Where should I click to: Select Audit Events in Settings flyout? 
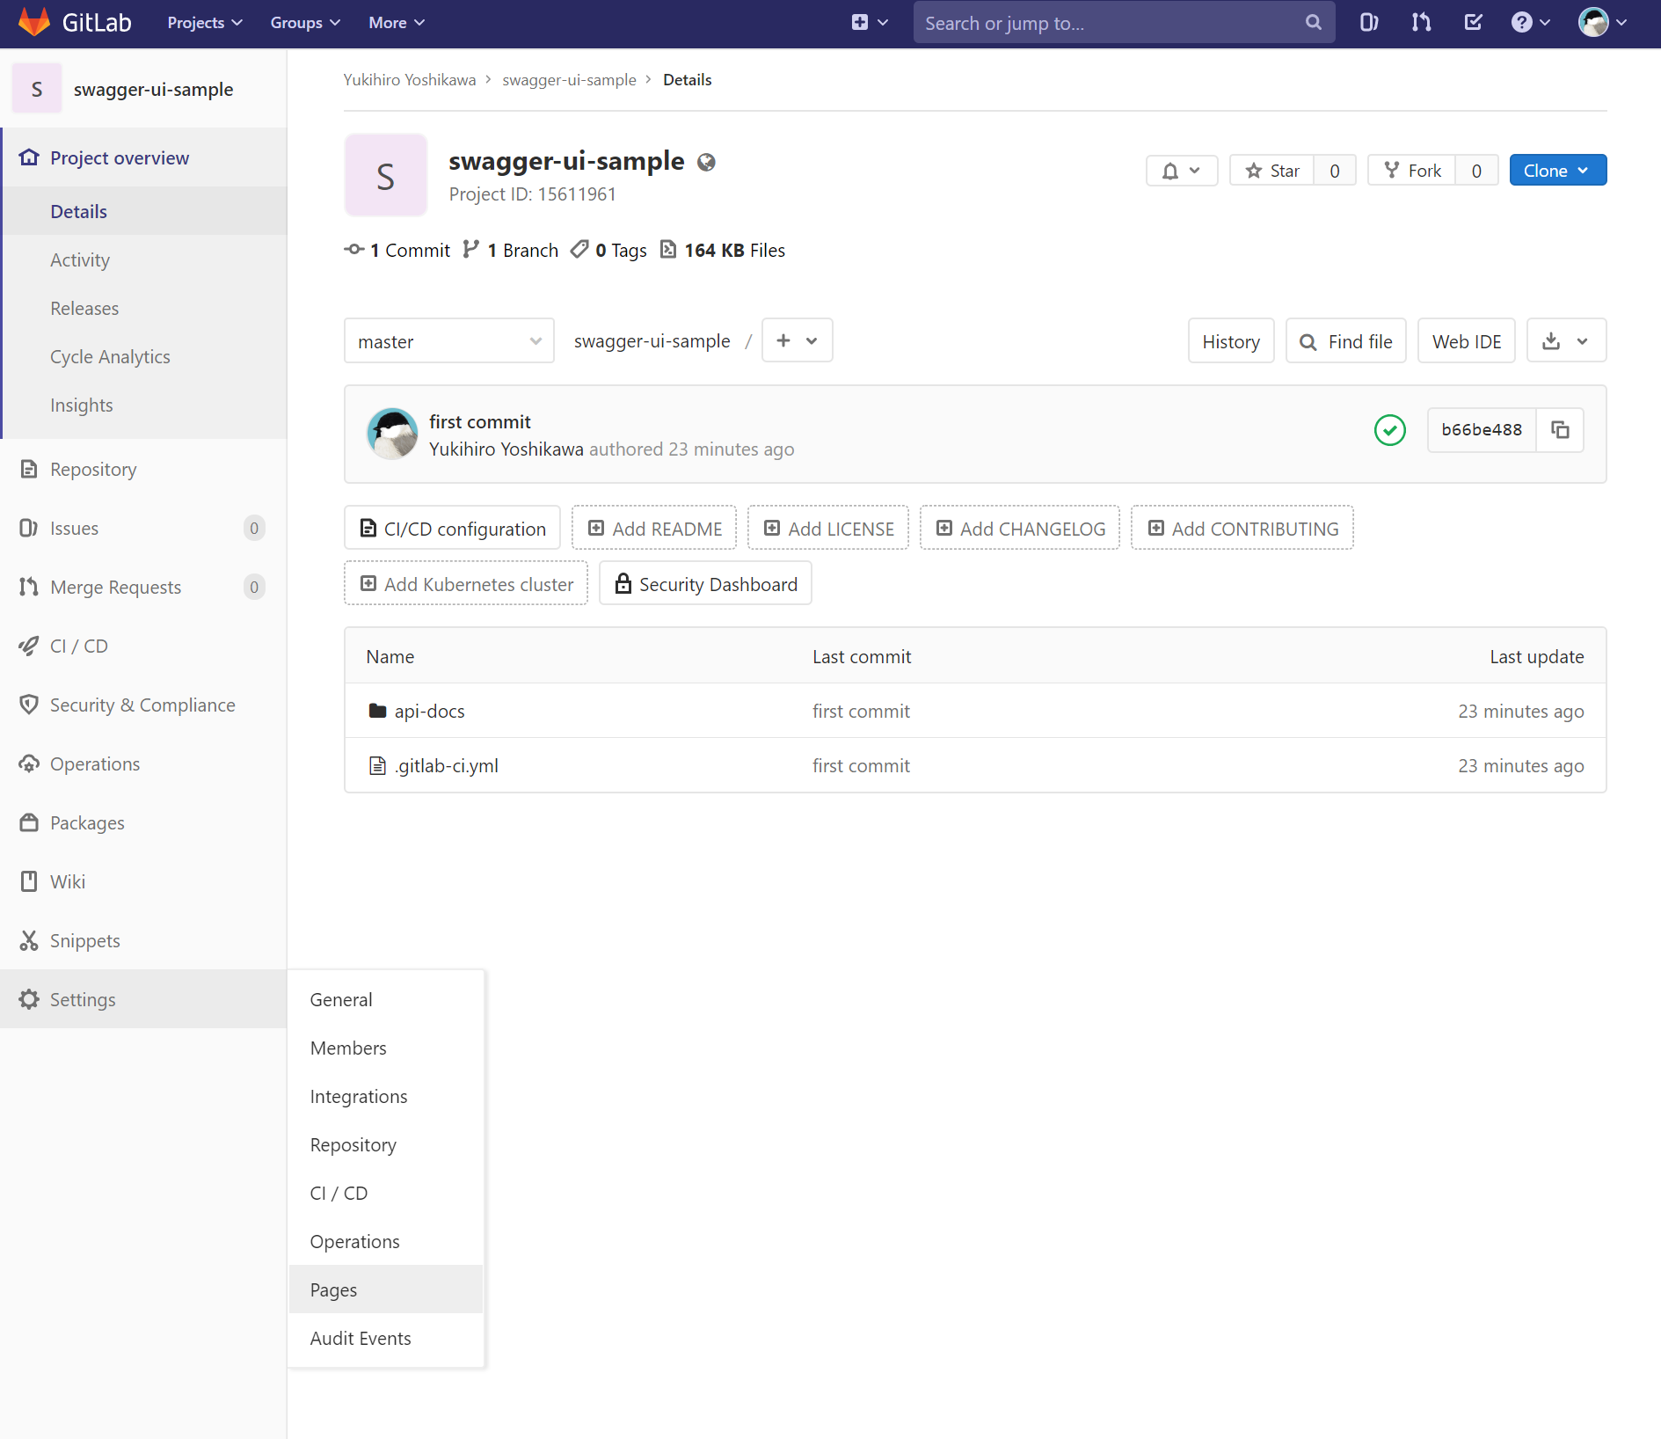tap(385, 1338)
